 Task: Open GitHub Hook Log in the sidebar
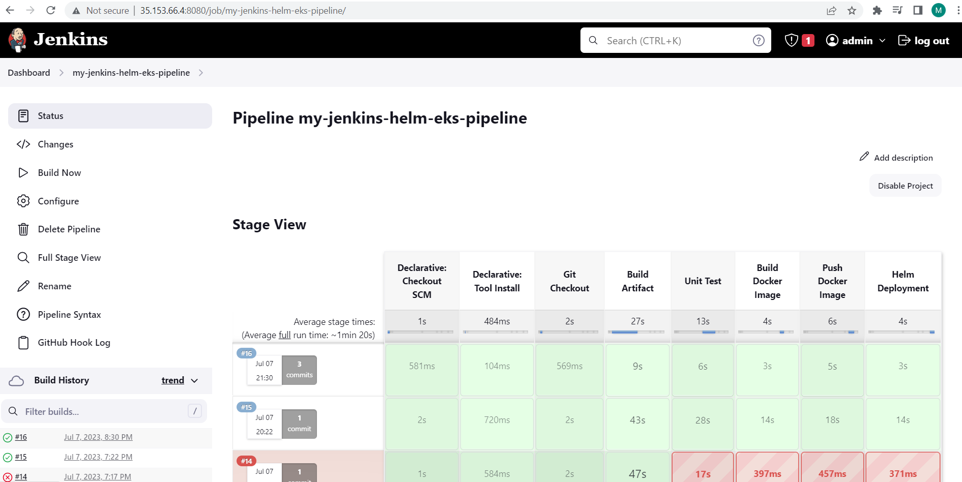click(x=110, y=343)
